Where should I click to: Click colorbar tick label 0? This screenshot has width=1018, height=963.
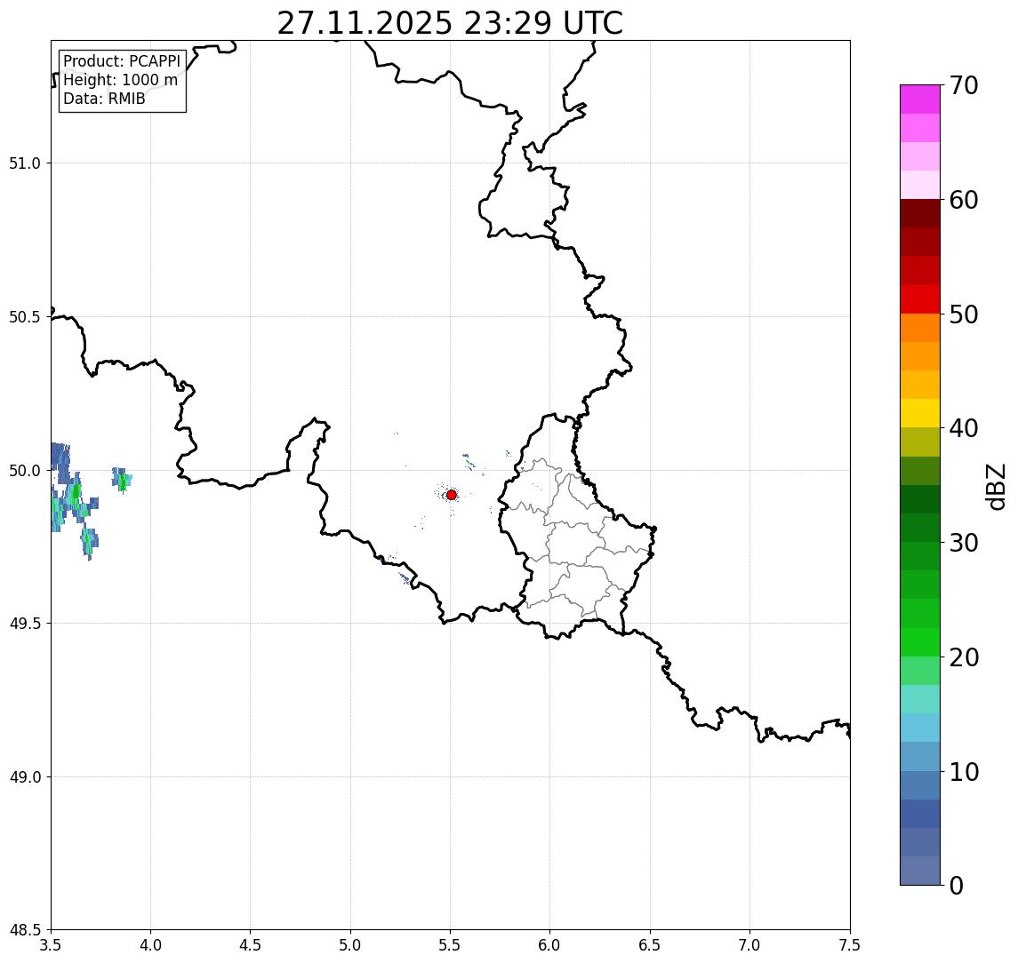pyautogui.click(x=957, y=885)
